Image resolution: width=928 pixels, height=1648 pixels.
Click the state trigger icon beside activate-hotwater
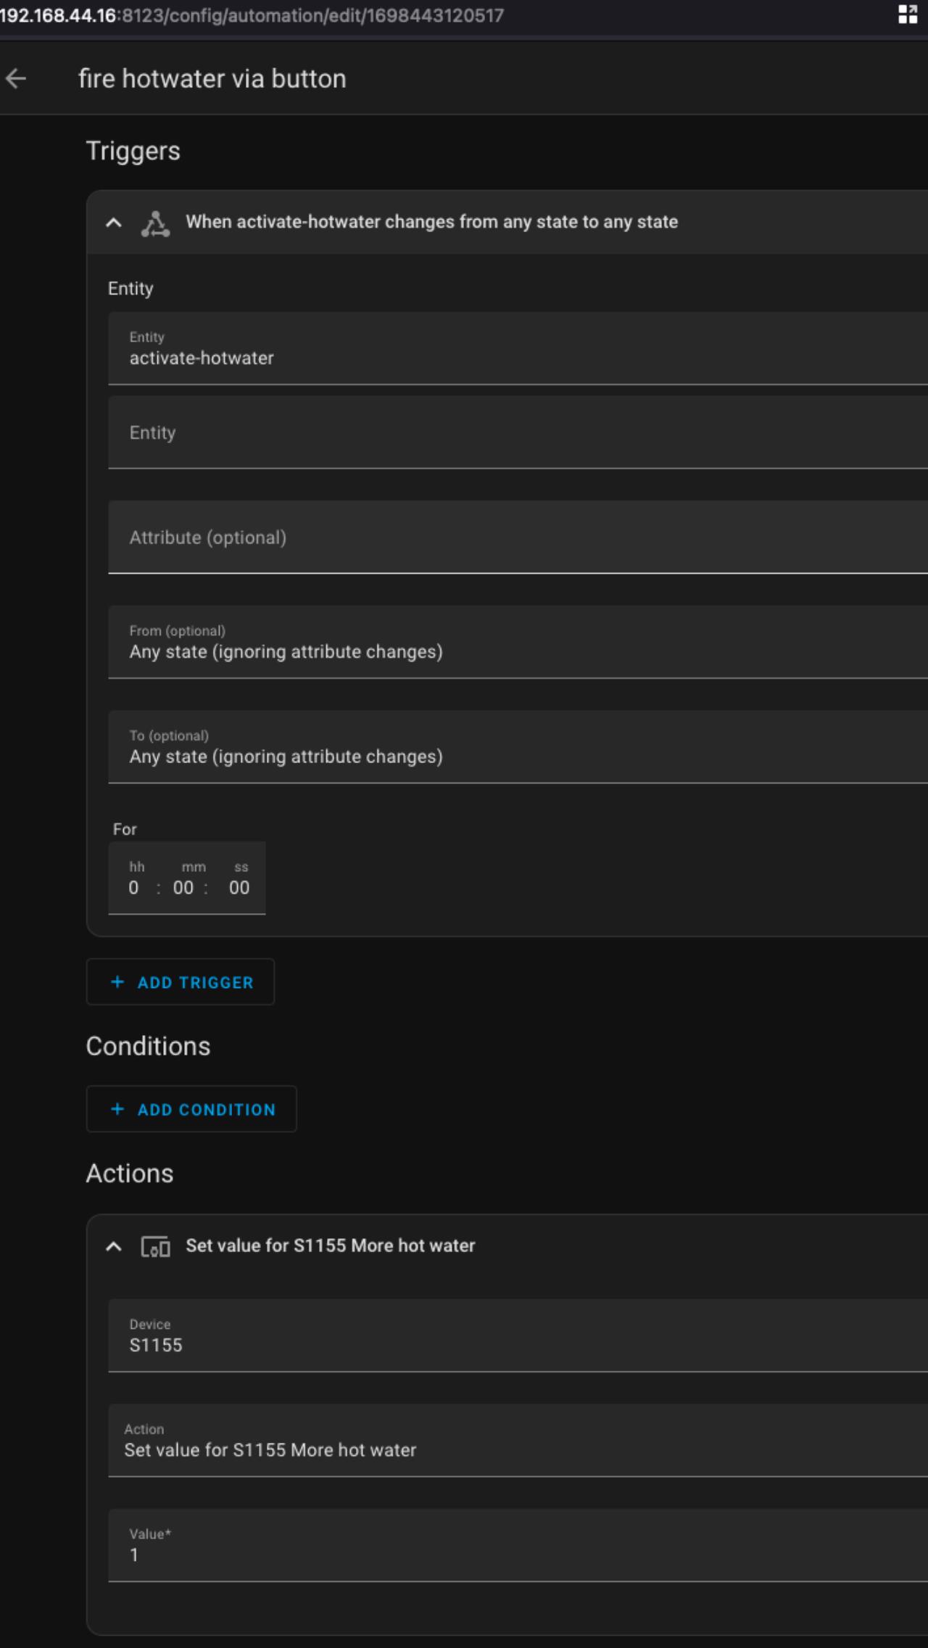tap(155, 223)
